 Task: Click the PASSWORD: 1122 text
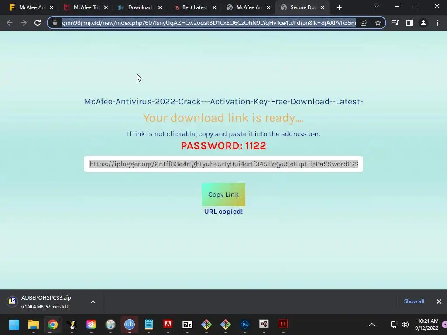click(223, 146)
